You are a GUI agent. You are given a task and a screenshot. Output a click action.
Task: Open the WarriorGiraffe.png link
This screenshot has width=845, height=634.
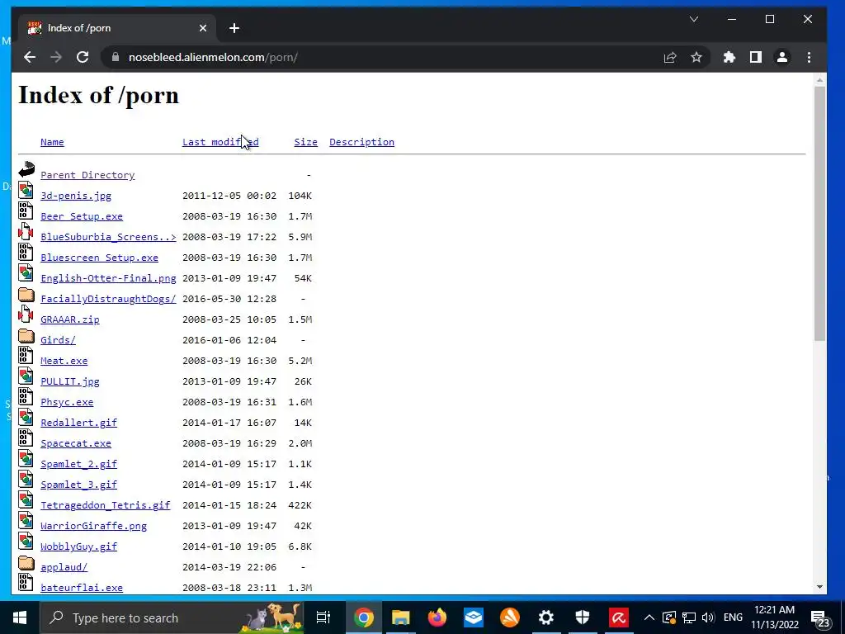pos(94,526)
